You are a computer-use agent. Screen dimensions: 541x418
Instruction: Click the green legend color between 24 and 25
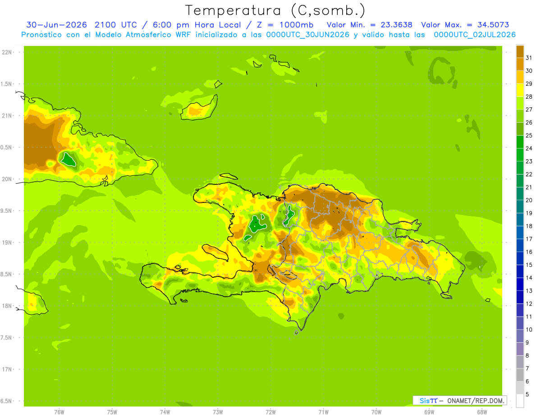[x=520, y=142]
